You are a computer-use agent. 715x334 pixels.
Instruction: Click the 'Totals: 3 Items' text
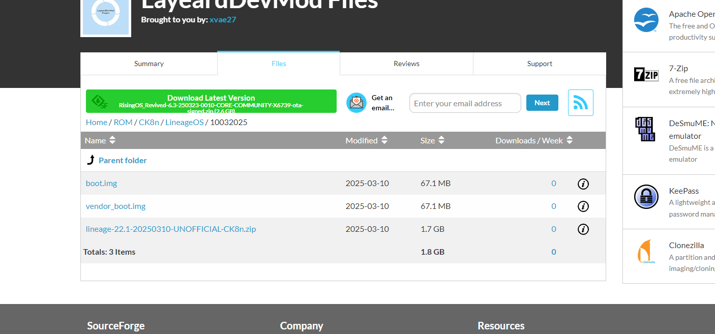[x=109, y=252]
